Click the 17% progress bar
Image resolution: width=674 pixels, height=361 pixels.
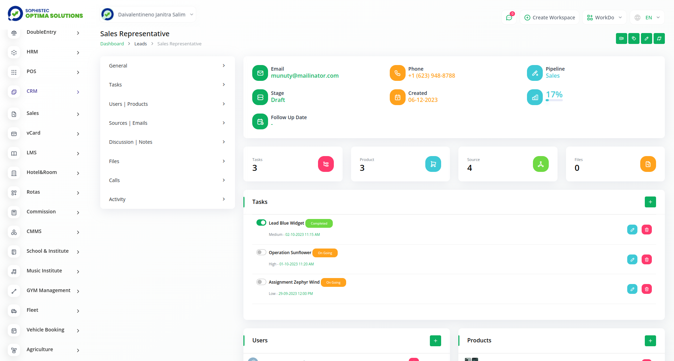(554, 101)
